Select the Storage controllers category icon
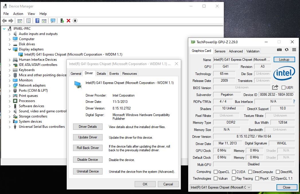The width and height of the screenshot is (300, 194). [x=15, y=116]
